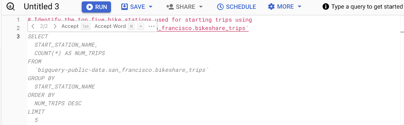
Task: Click the "Untitled 3" query title
Action: (x=41, y=7)
